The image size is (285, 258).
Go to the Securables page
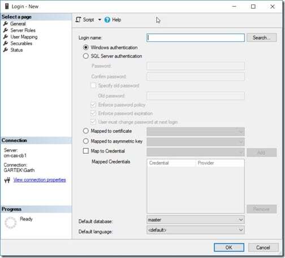(21, 44)
